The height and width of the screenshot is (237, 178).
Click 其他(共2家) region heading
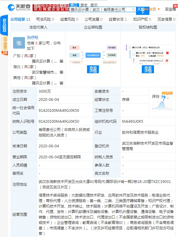[x=25, y=78]
